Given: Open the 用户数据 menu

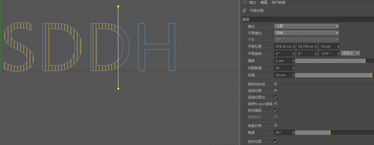Looking at the screenshot, I should tap(278, 2).
